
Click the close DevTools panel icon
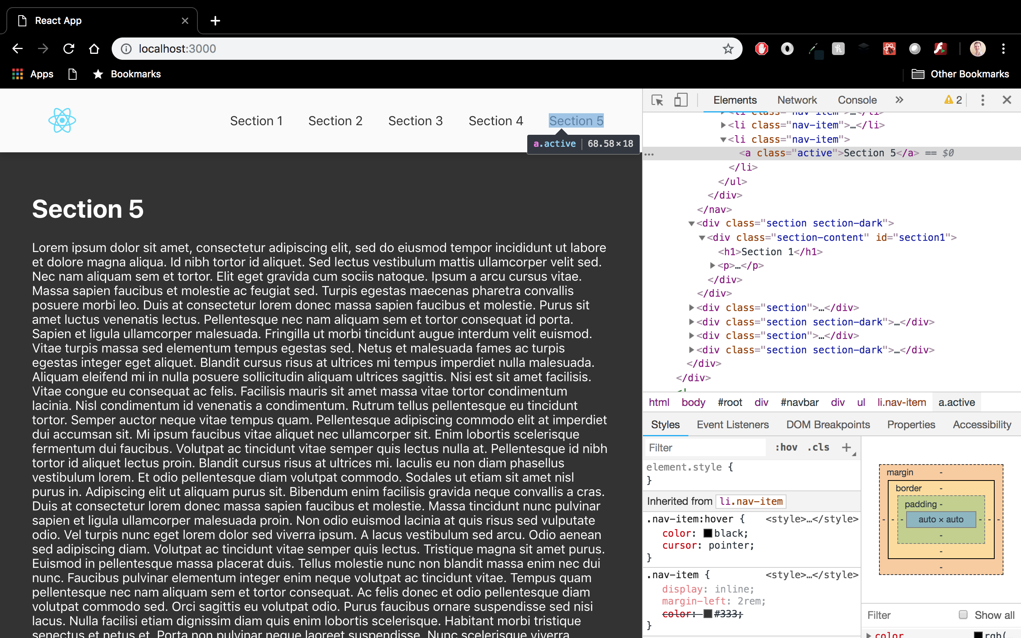(1007, 99)
